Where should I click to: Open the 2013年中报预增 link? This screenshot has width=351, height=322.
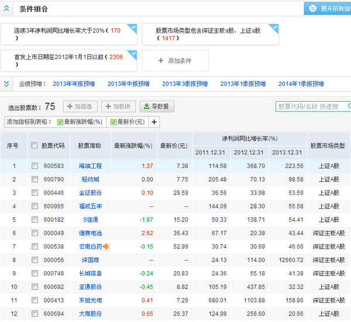(x=129, y=84)
